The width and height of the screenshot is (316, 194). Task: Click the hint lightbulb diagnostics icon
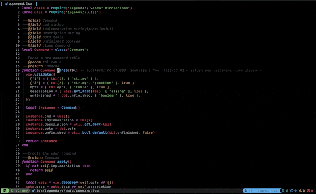(x=283, y=191)
